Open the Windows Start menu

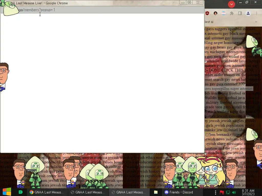(x=7, y=192)
